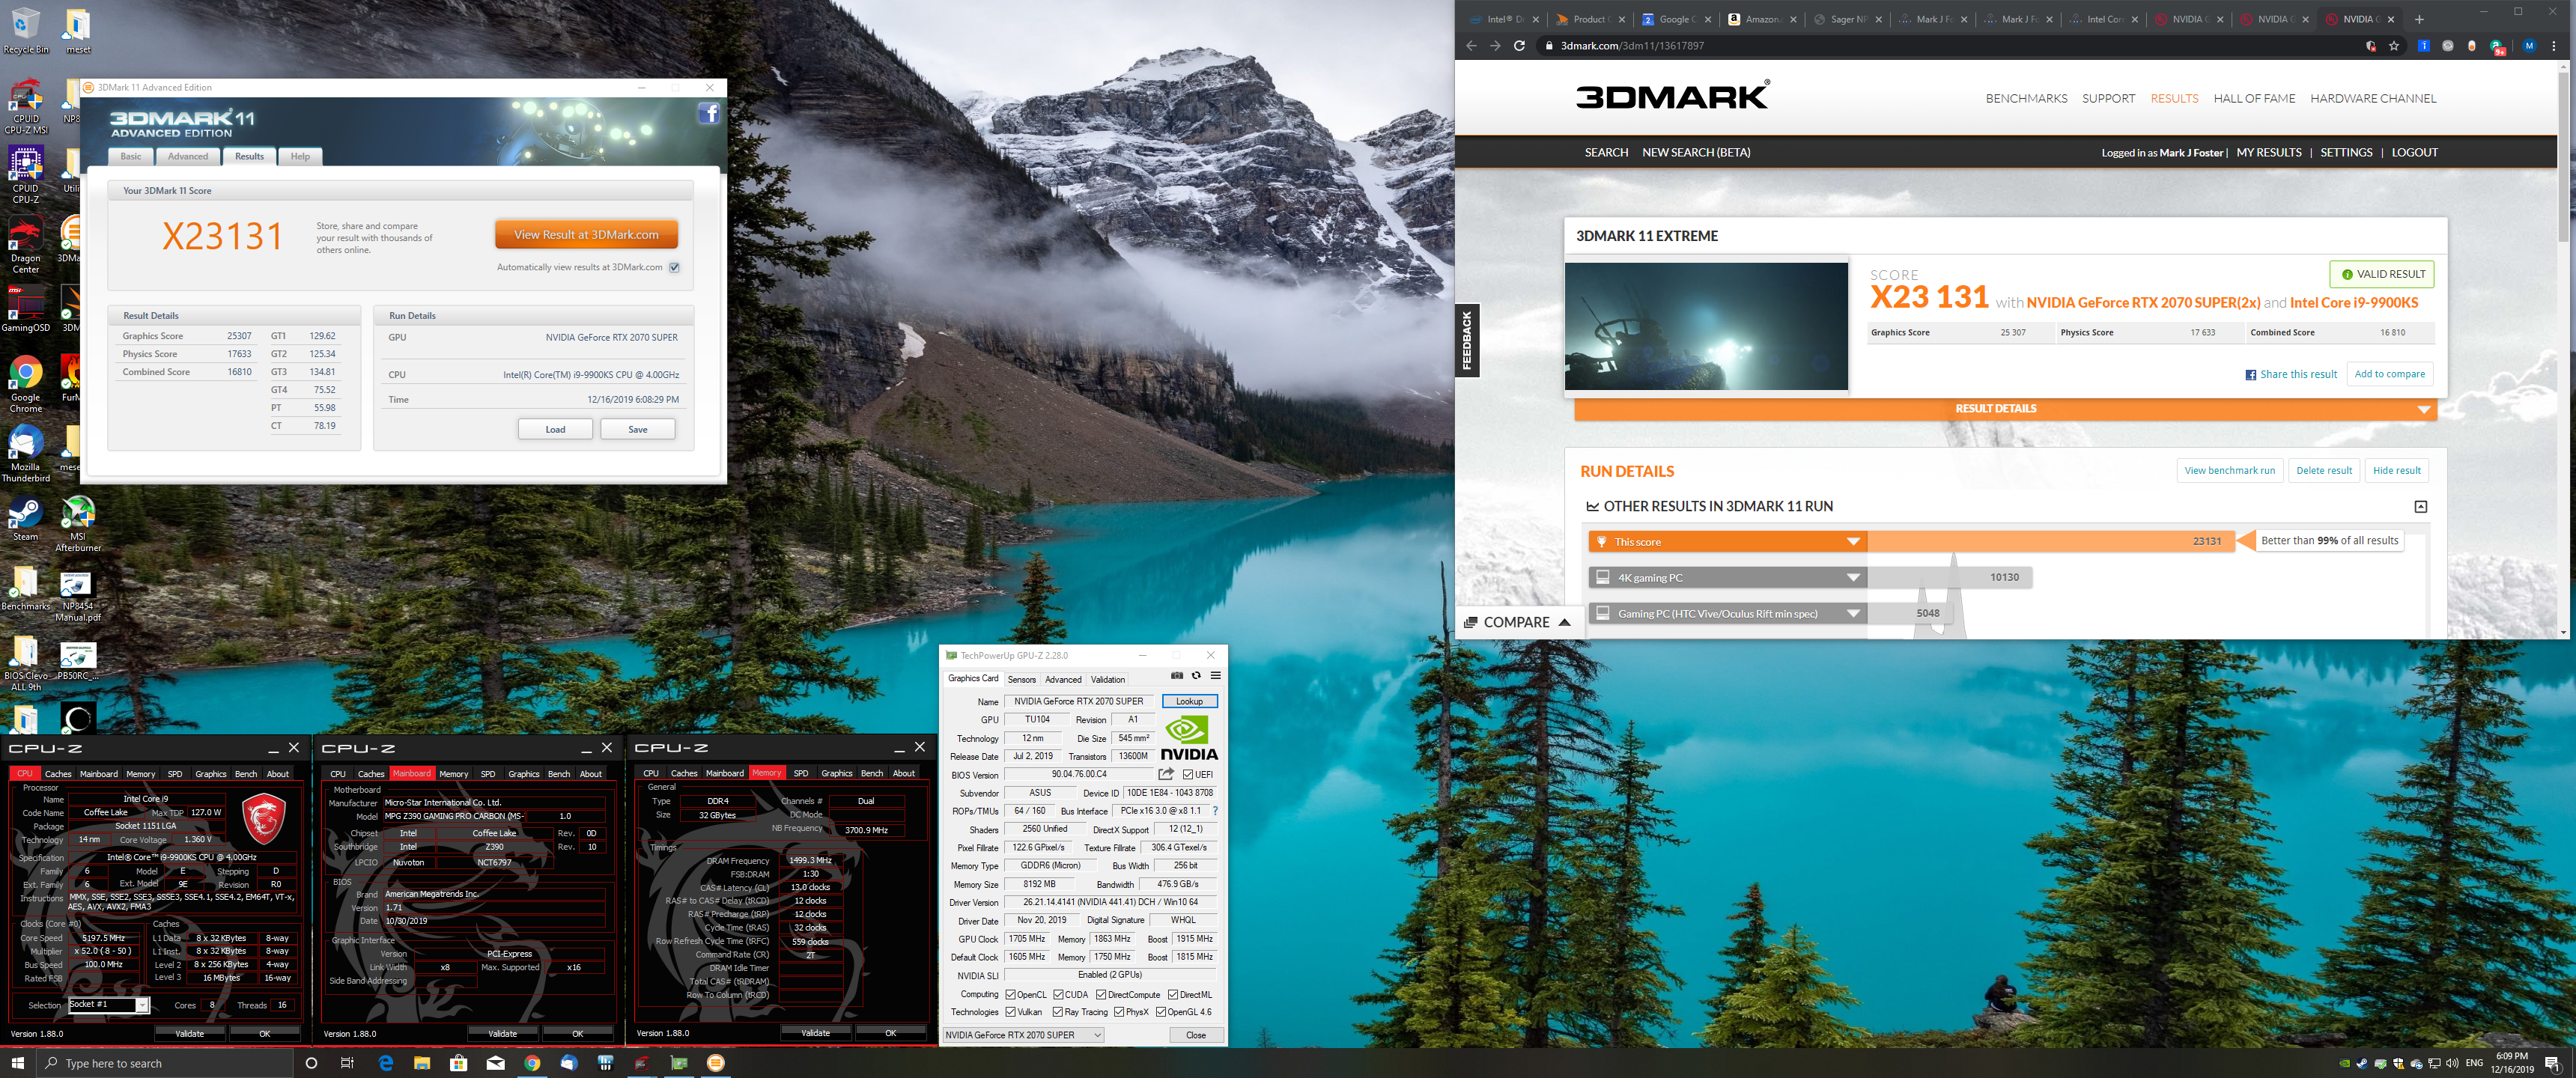Expand the This score dropdown arrow
The width and height of the screenshot is (2576, 1078).
tap(1853, 542)
